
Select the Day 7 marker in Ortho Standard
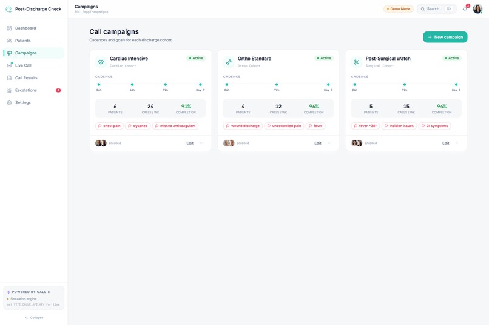click(x=328, y=85)
